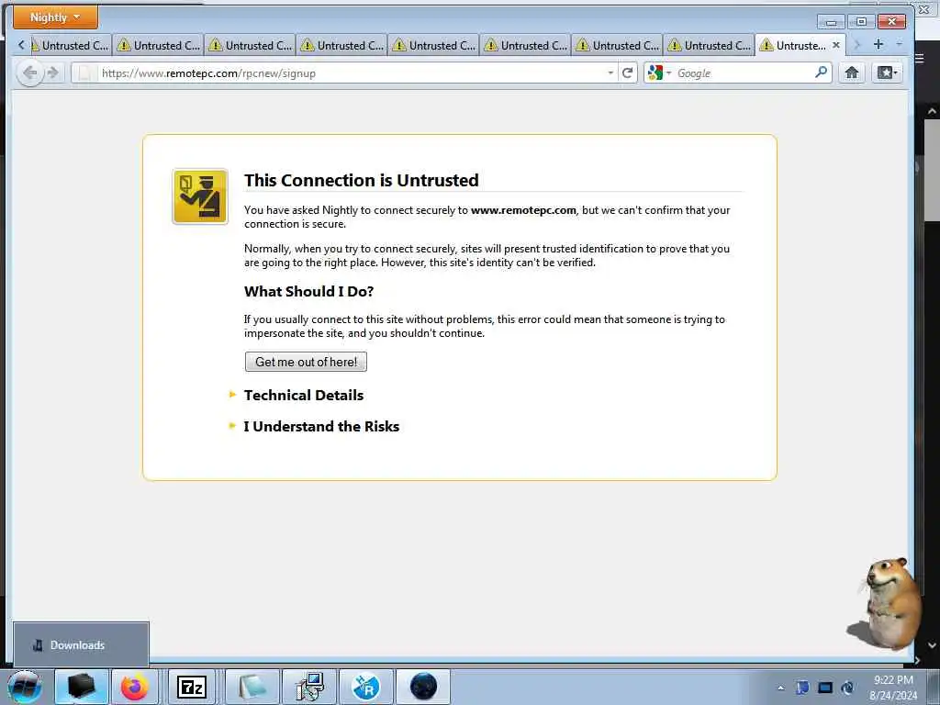Open the installer setup taskbar icon

(x=309, y=687)
